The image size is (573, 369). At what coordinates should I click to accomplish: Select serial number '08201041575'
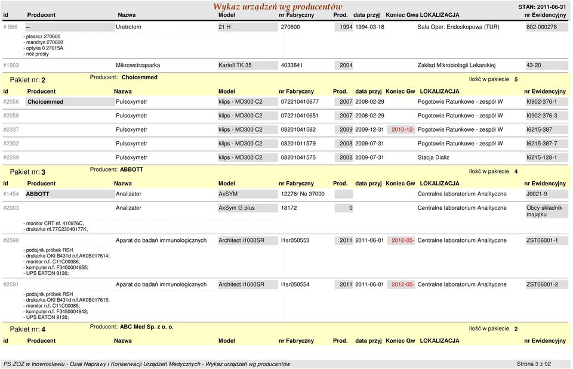click(x=298, y=157)
